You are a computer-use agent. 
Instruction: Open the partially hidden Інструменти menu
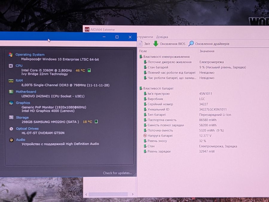click(145, 37)
